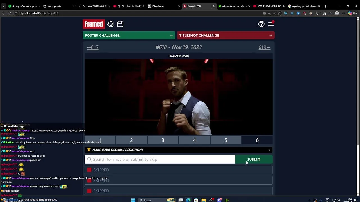The height and width of the screenshot is (202, 360).
Task: Reload the page
Action: 10,13
